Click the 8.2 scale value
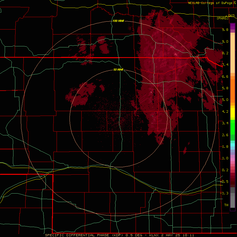 pos(225,53)
